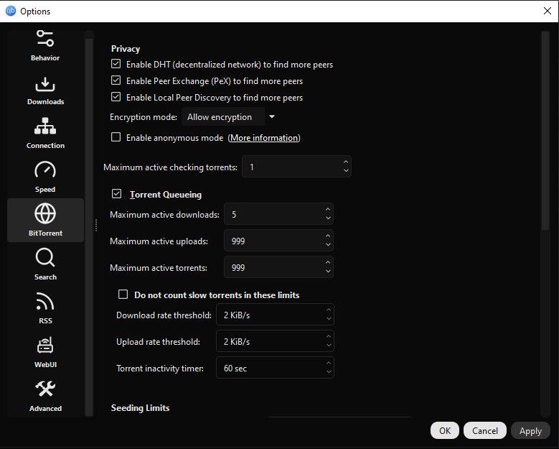Enable anonymous mode checkbox
559x449 pixels.
(116, 137)
